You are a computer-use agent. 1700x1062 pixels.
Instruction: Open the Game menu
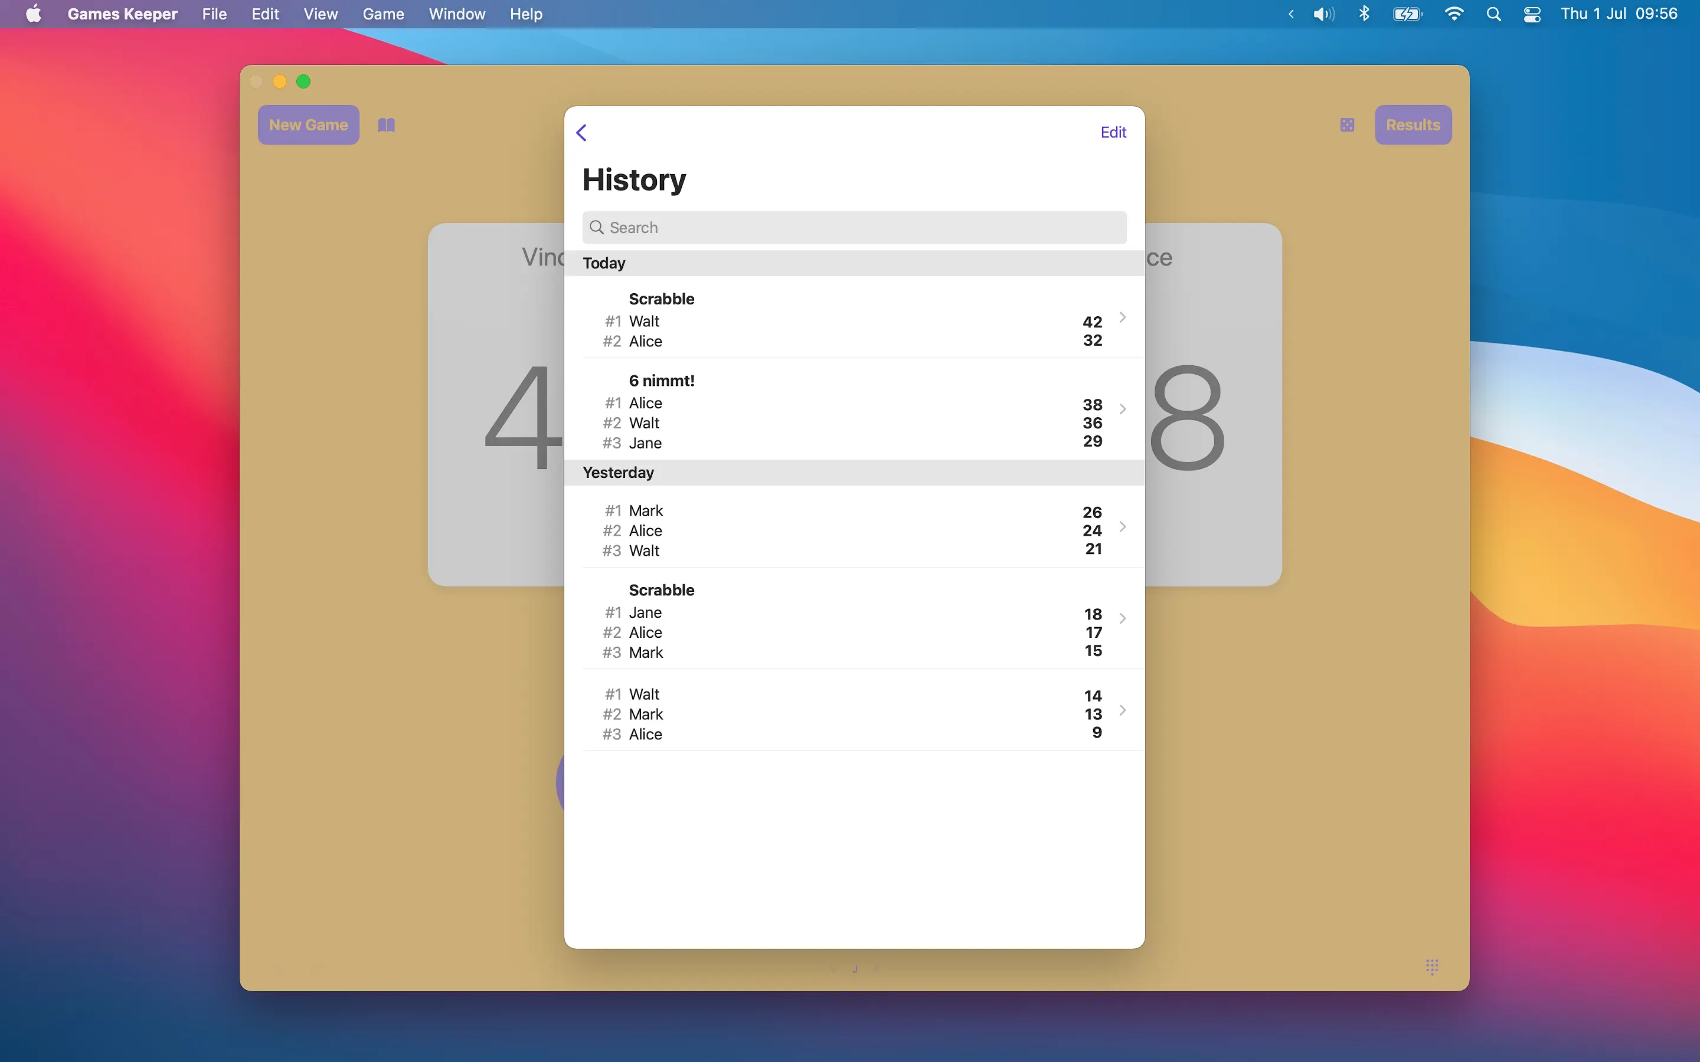coord(383,14)
